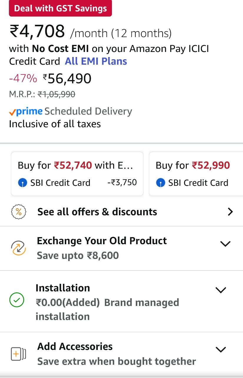Tap the add accessories plus icon

(x=18, y=354)
